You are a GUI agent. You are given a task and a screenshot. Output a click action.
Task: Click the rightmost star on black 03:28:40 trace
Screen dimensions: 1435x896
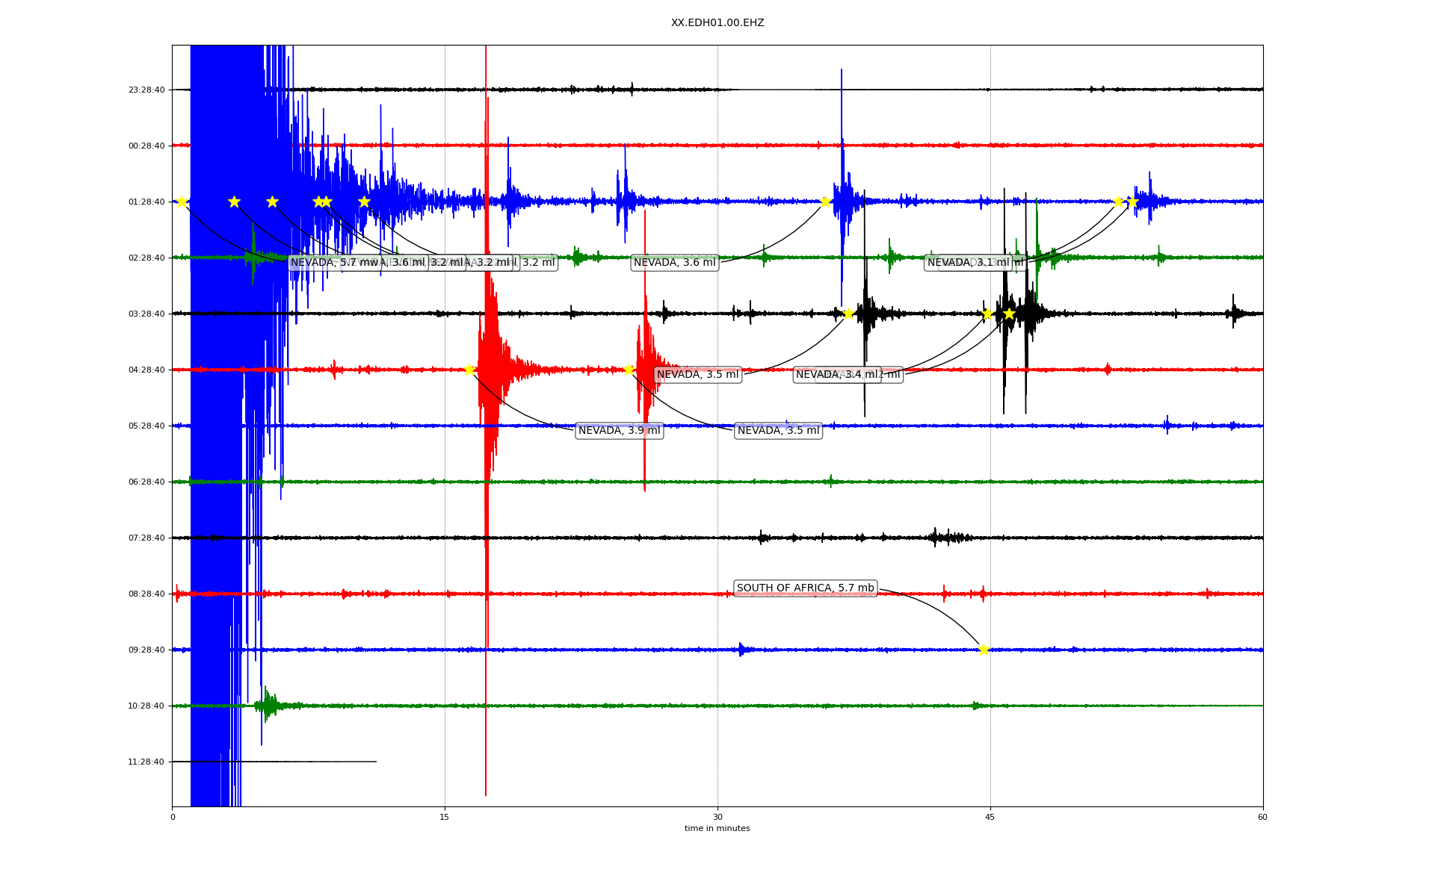click(1009, 314)
